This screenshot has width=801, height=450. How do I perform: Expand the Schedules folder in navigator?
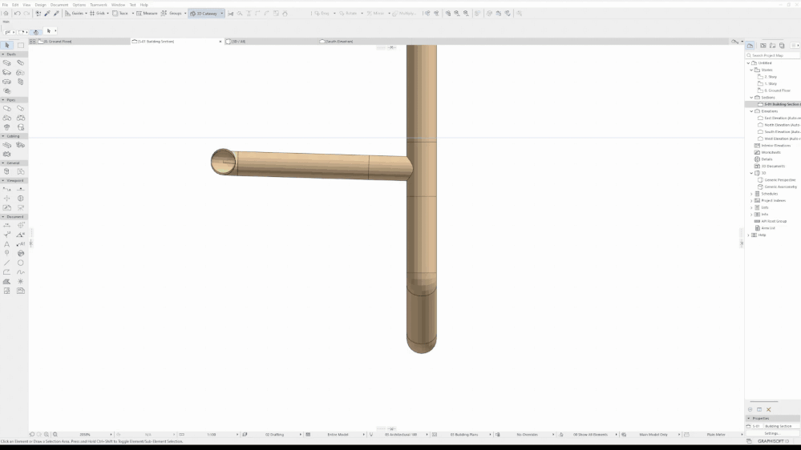pos(751,194)
